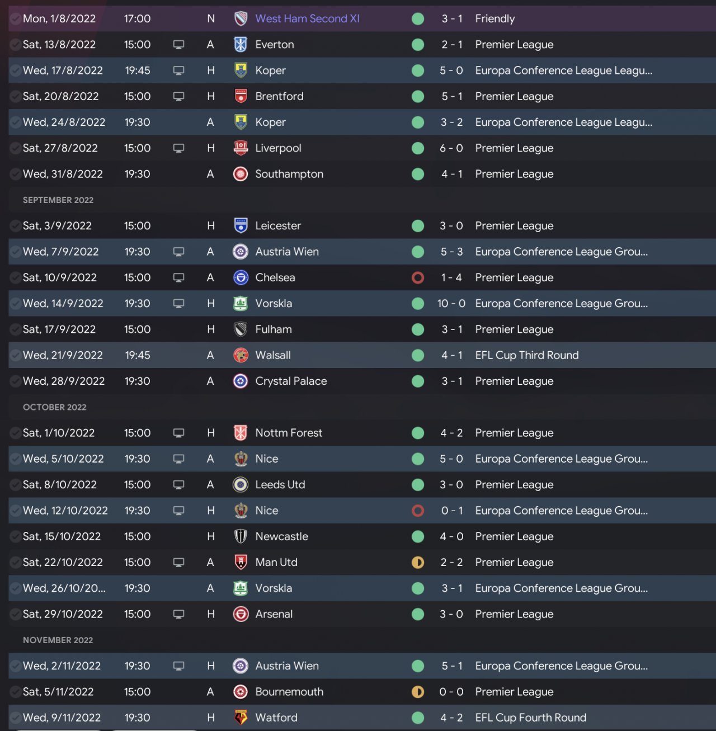This screenshot has width=716, height=731.
Task: Open the Crystal Palace team name
Action: [x=291, y=381]
